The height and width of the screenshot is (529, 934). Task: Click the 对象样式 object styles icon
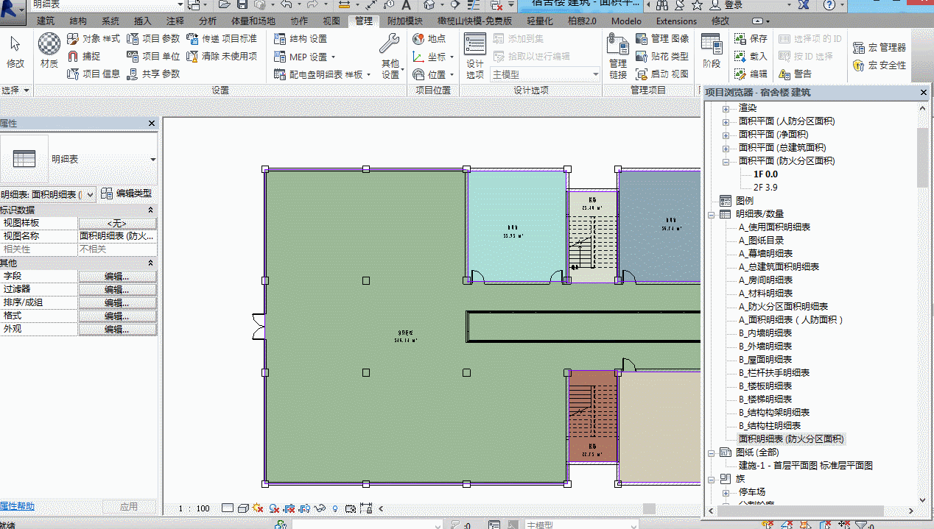(x=73, y=38)
